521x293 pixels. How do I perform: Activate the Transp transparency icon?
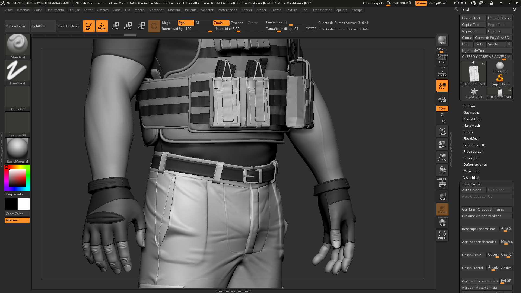point(442,196)
